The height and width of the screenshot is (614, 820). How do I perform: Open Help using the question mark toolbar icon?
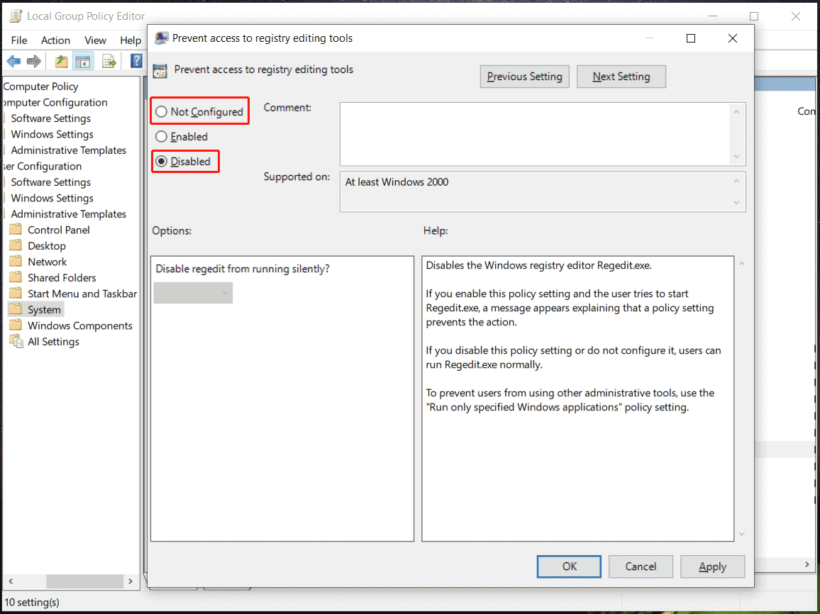[x=135, y=61]
